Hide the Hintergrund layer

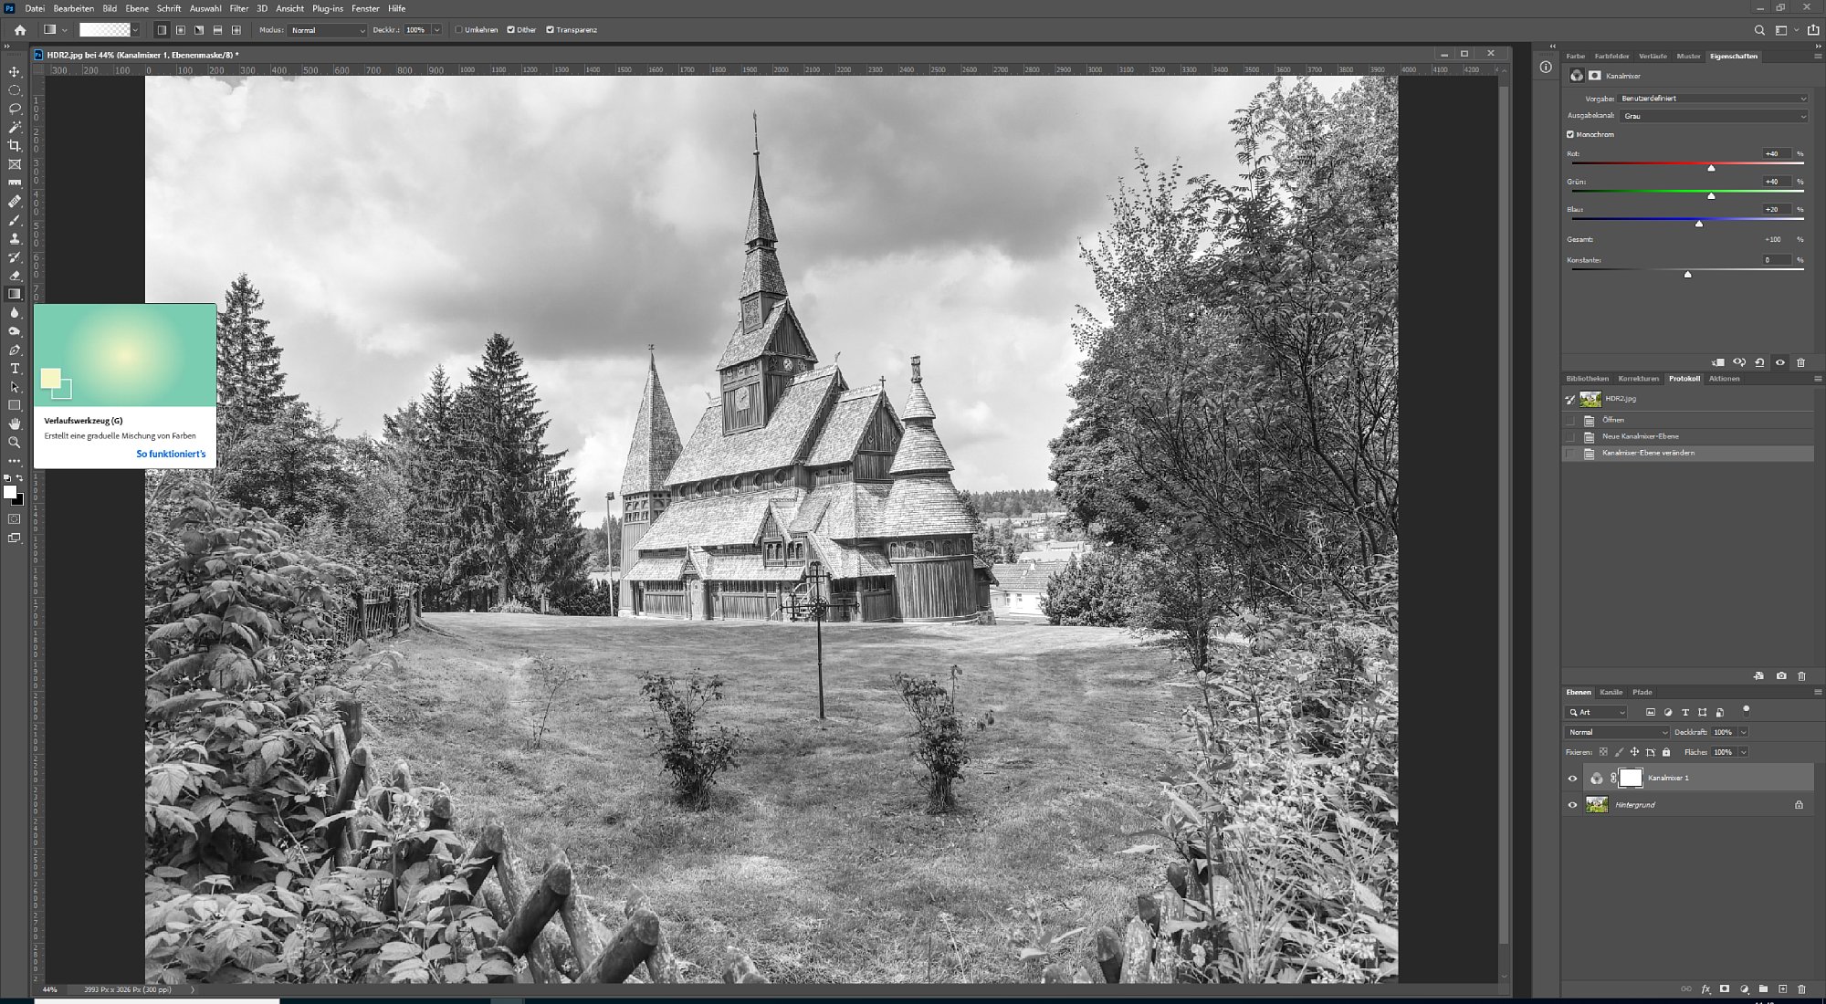coord(1572,805)
